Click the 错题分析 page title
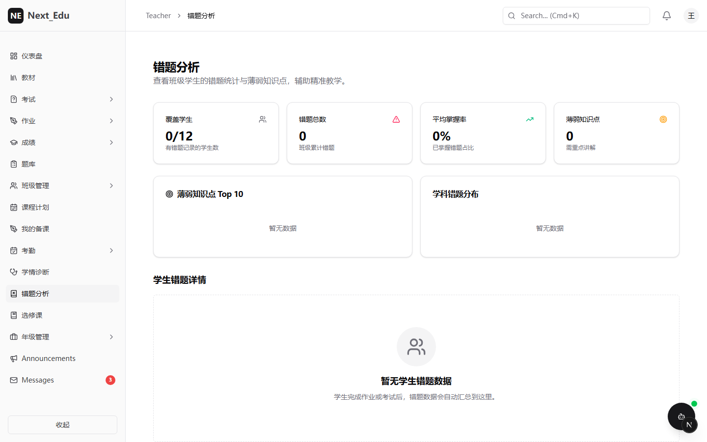 [176, 67]
